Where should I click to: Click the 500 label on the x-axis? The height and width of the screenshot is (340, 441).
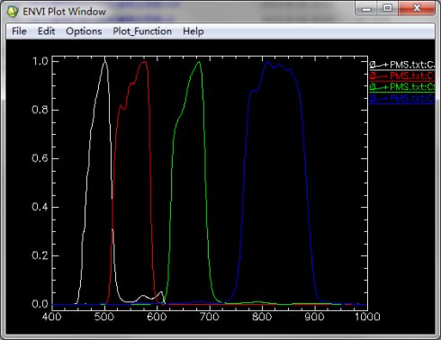(x=104, y=317)
